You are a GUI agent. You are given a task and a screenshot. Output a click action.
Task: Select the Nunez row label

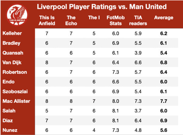click(10, 130)
